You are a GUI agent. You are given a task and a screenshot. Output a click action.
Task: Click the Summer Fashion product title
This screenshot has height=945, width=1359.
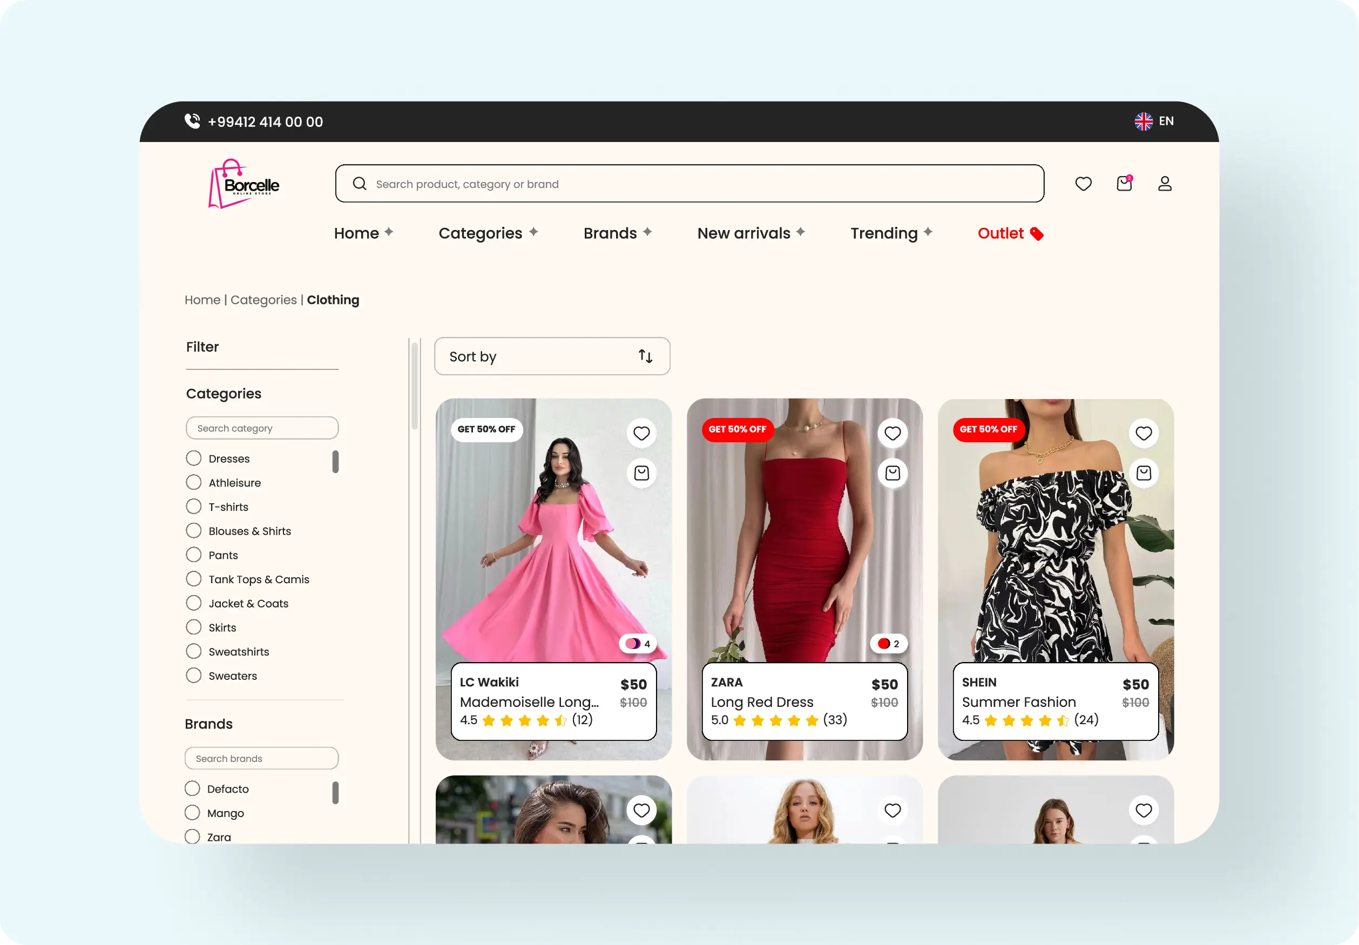tap(1019, 701)
